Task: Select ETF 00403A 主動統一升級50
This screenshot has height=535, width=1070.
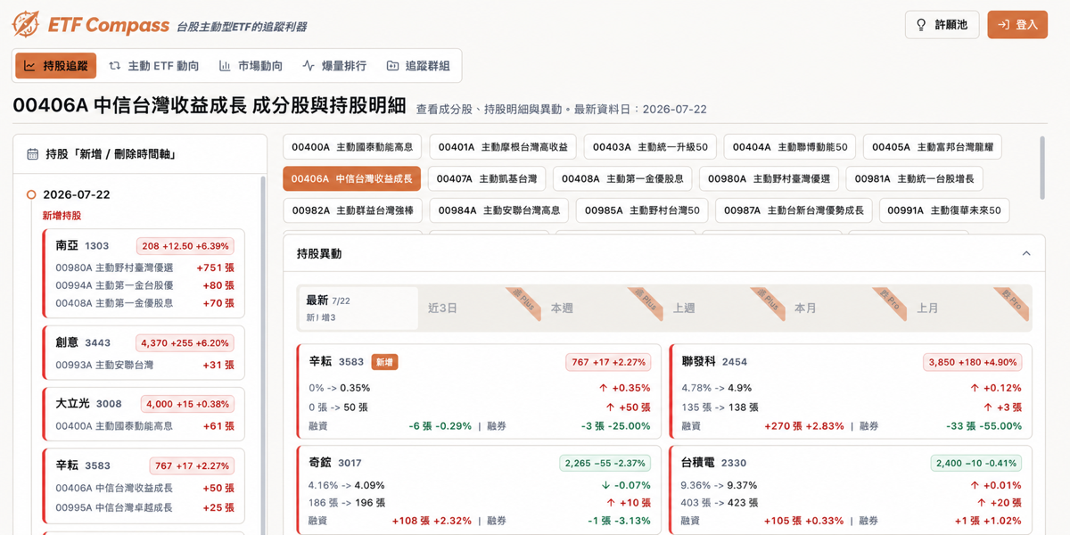Action: coord(650,147)
